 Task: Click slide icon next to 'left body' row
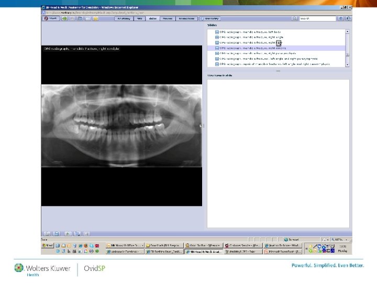(x=217, y=32)
